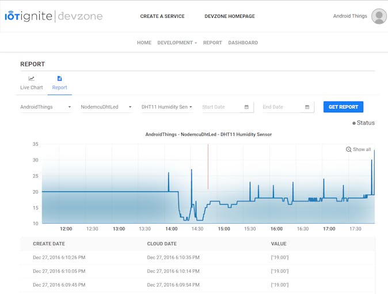Click the IoT-Ignite devzone logo

[54, 16]
